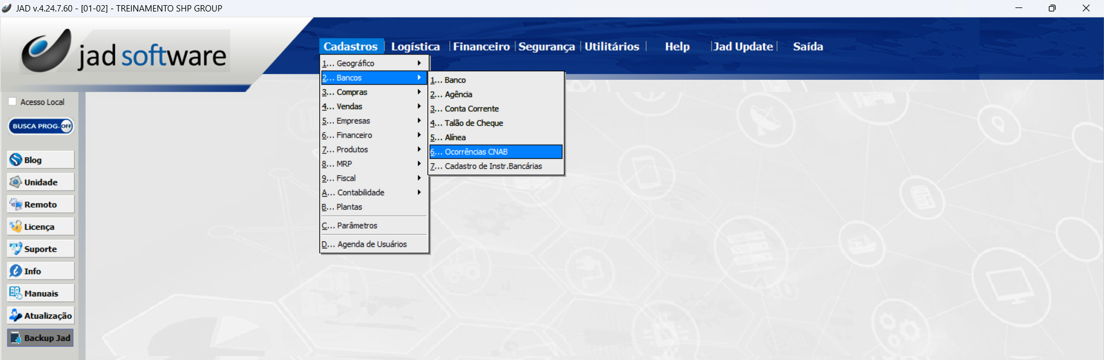Open the Unidade sidebar icon
This screenshot has width=1104, height=360.
pyautogui.click(x=16, y=182)
